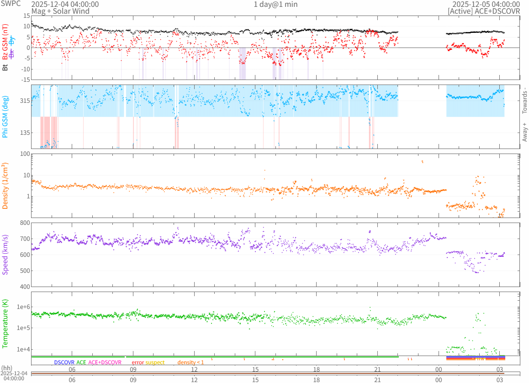Open the '1 day@1 min' time span selector
Viewport: 529px width, 383px height.
(275, 4)
